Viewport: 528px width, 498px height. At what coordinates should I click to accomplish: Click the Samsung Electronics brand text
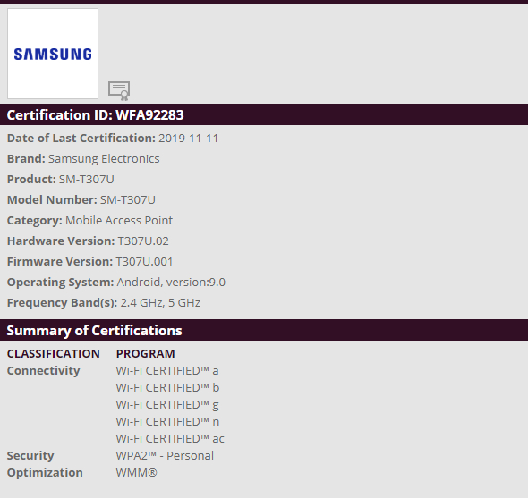(104, 159)
